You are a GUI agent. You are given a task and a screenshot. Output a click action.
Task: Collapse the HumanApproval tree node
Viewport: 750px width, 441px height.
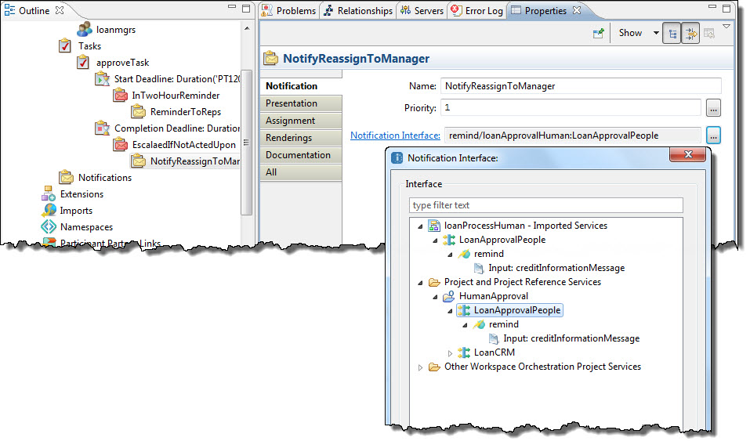[435, 297]
